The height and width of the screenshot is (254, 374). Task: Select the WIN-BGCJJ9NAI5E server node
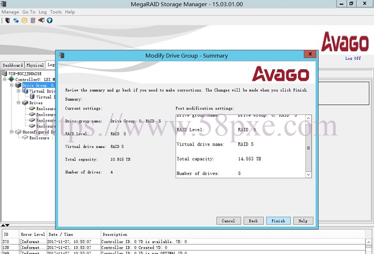tap(25, 74)
